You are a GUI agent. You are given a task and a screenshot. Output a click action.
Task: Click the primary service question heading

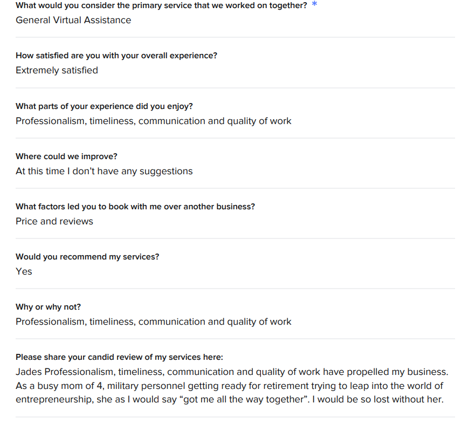(161, 5)
